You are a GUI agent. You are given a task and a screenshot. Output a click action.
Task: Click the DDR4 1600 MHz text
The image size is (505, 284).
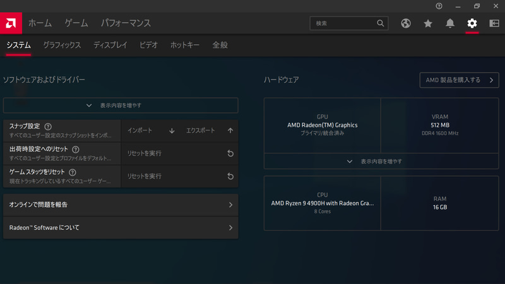(440, 133)
